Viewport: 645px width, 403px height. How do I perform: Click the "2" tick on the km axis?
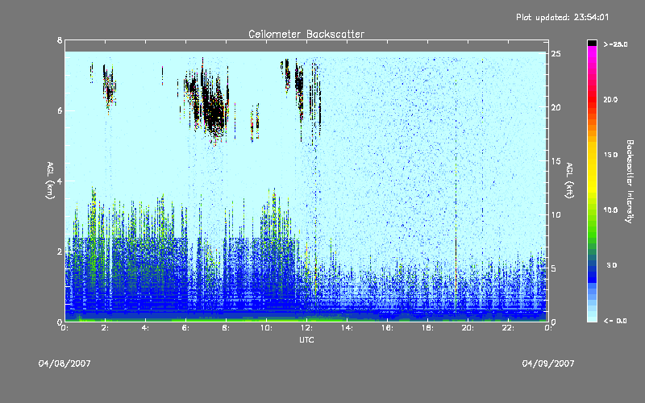coord(60,251)
